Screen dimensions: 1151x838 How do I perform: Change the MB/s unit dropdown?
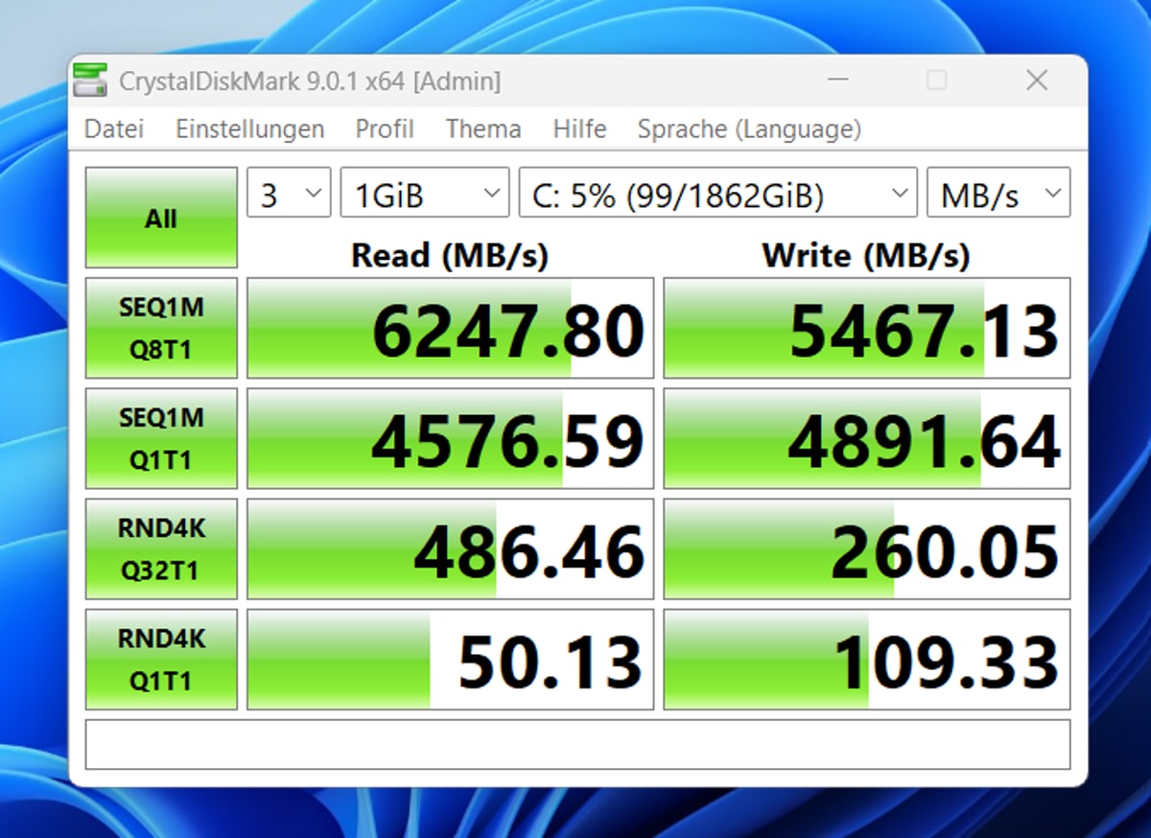tap(998, 195)
